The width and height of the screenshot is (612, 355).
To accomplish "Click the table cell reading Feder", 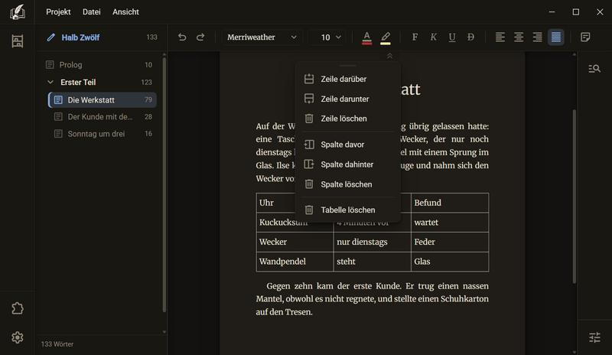I will (x=450, y=242).
